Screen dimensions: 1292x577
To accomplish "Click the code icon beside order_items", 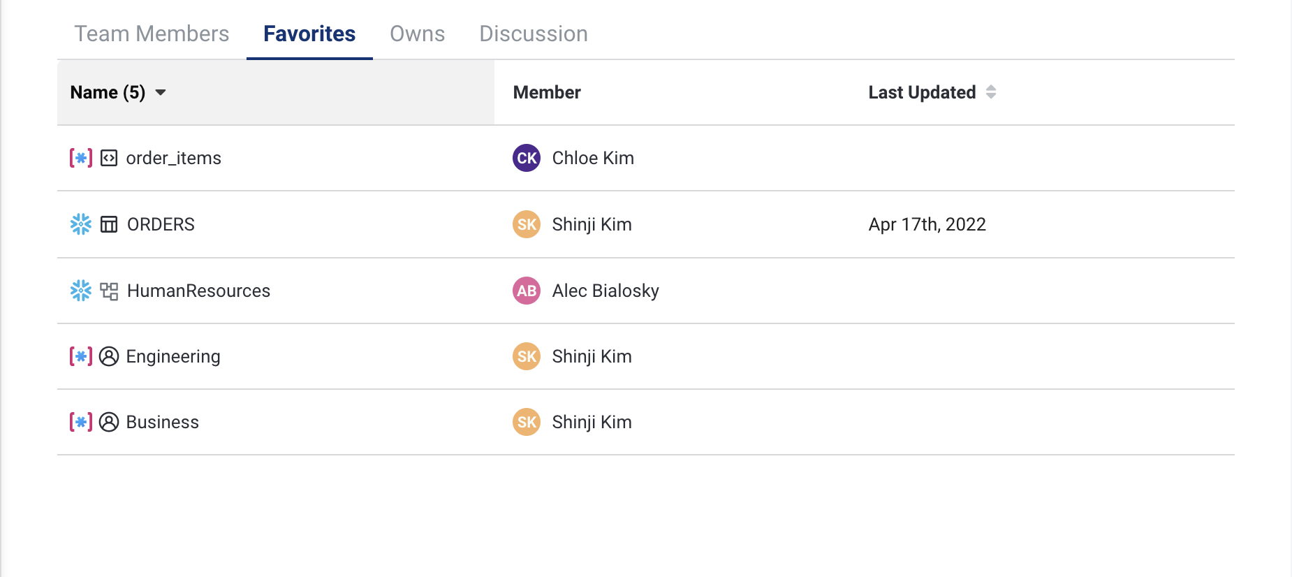I will click(x=109, y=158).
